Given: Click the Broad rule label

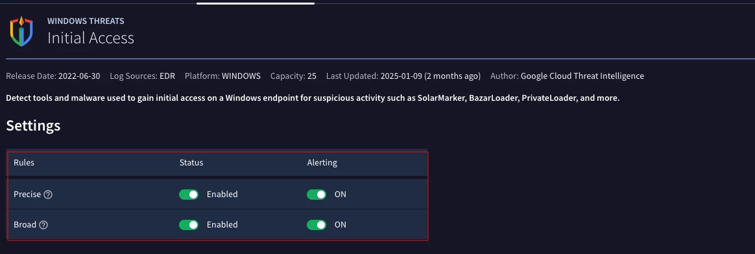Looking at the screenshot, I should coord(25,225).
